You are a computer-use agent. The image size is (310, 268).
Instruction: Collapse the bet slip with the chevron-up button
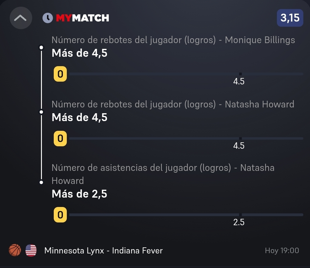point(21,18)
